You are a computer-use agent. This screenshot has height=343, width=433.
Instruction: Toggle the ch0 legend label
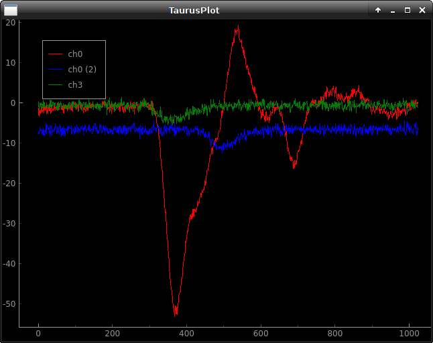(75, 54)
